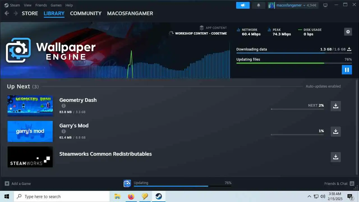The height and width of the screenshot is (202, 359).
Task: Start Garry's Mod download now
Action: tap(336, 131)
